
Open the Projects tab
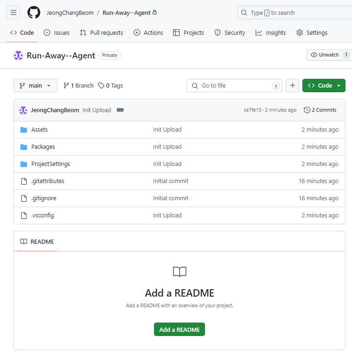188,32
